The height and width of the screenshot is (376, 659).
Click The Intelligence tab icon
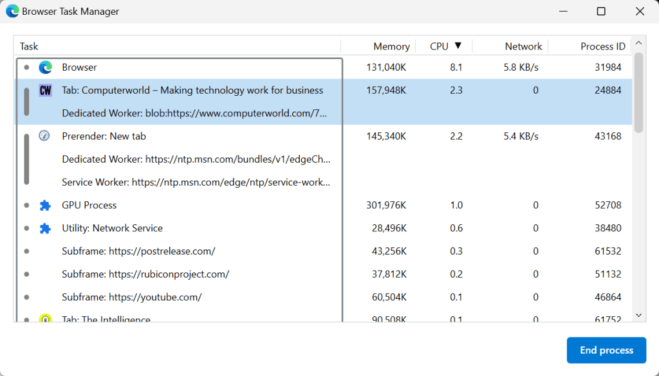click(46, 319)
